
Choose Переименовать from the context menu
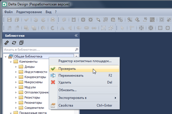[71, 76]
